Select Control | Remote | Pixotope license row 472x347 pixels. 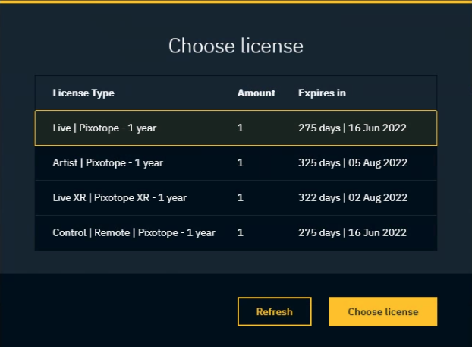coord(134,232)
